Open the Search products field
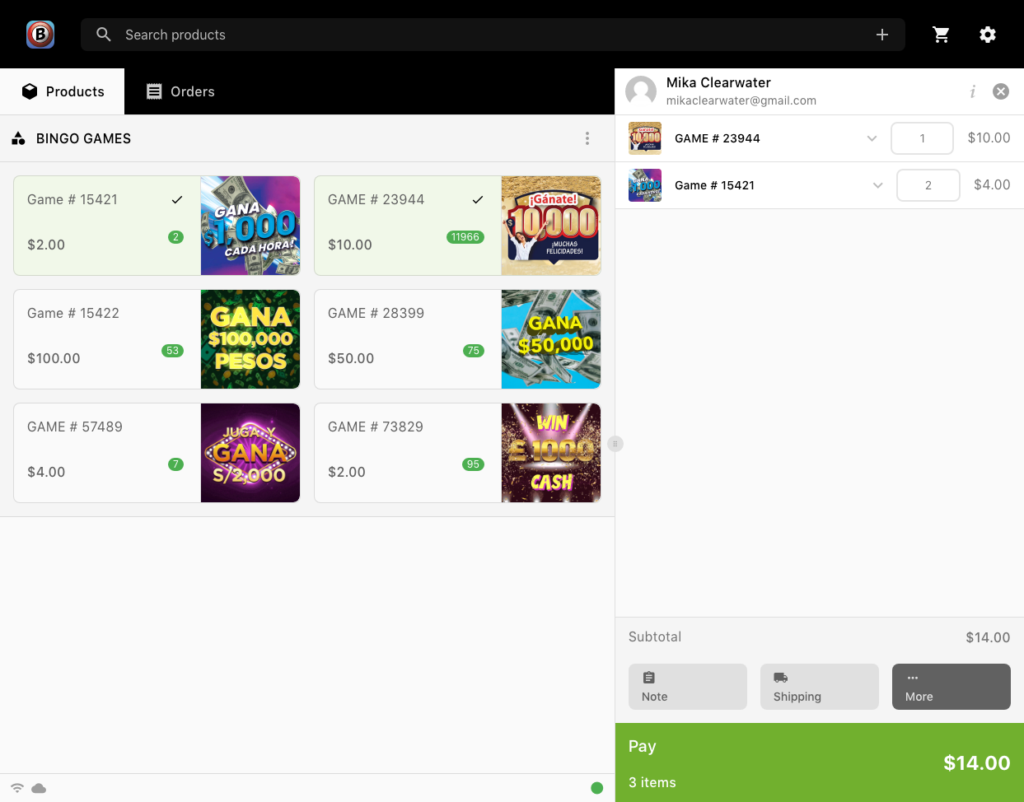 (330, 35)
